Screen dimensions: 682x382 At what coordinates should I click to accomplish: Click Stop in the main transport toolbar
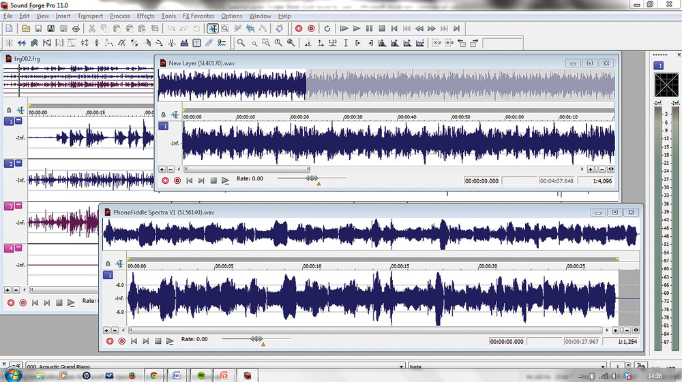(382, 29)
